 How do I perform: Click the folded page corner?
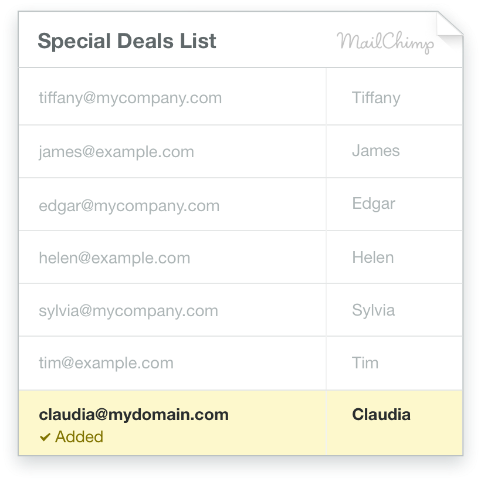point(450,25)
